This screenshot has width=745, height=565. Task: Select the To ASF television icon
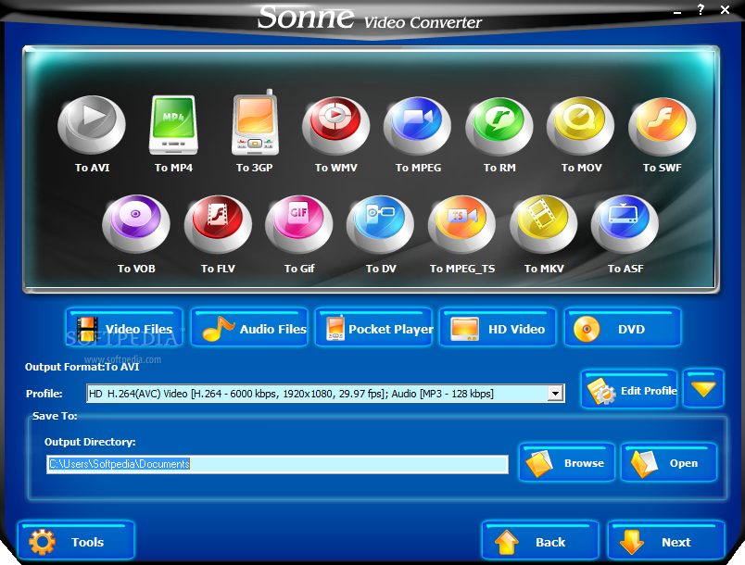click(x=625, y=224)
